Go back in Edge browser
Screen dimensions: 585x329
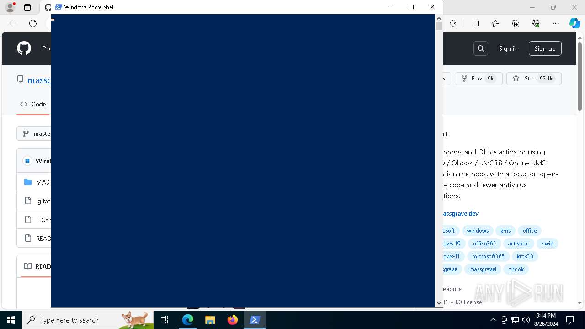(x=13, y=23)
